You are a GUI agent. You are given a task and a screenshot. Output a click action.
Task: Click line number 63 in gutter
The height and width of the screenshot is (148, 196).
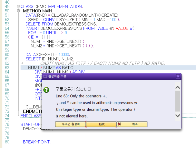pos(7,68)
